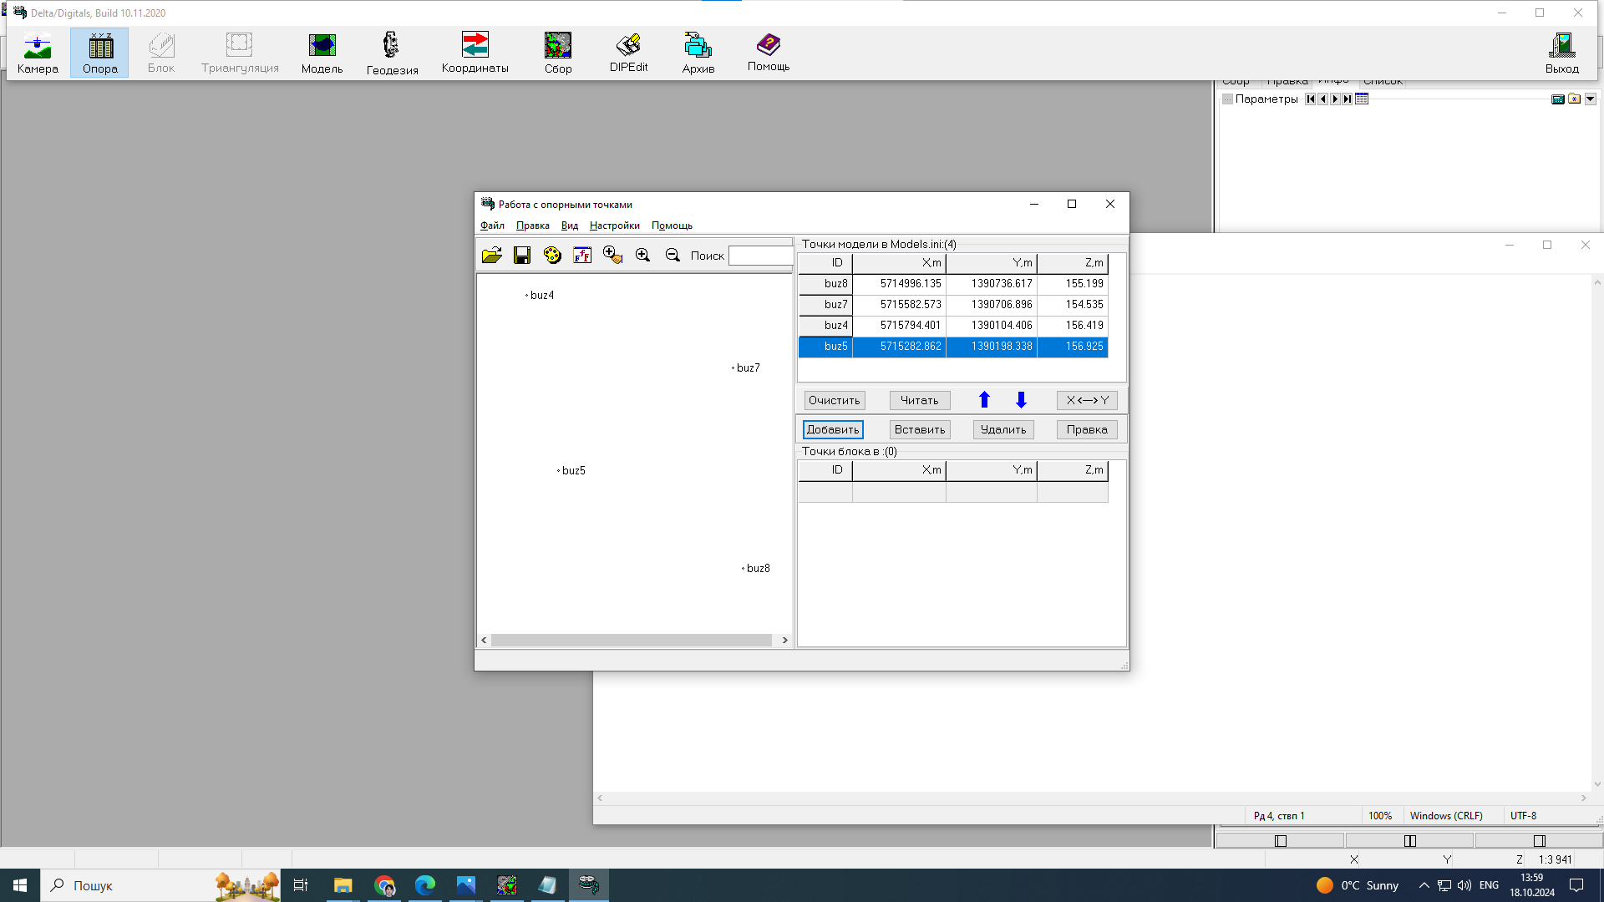Click the Поиск search field

tap(760, 256)
